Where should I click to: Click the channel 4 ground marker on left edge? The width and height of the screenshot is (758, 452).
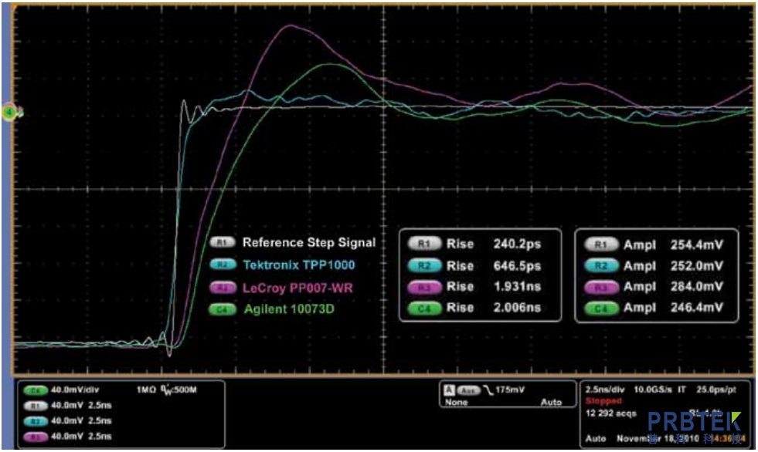[10, 113]
